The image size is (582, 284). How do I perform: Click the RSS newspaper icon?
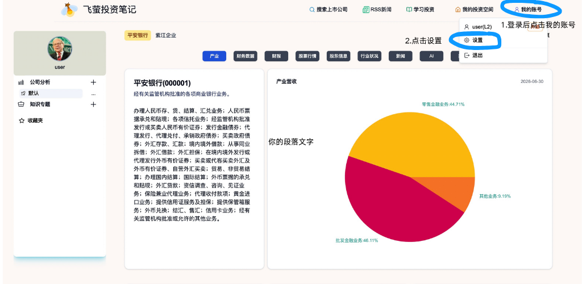(366, 10)
